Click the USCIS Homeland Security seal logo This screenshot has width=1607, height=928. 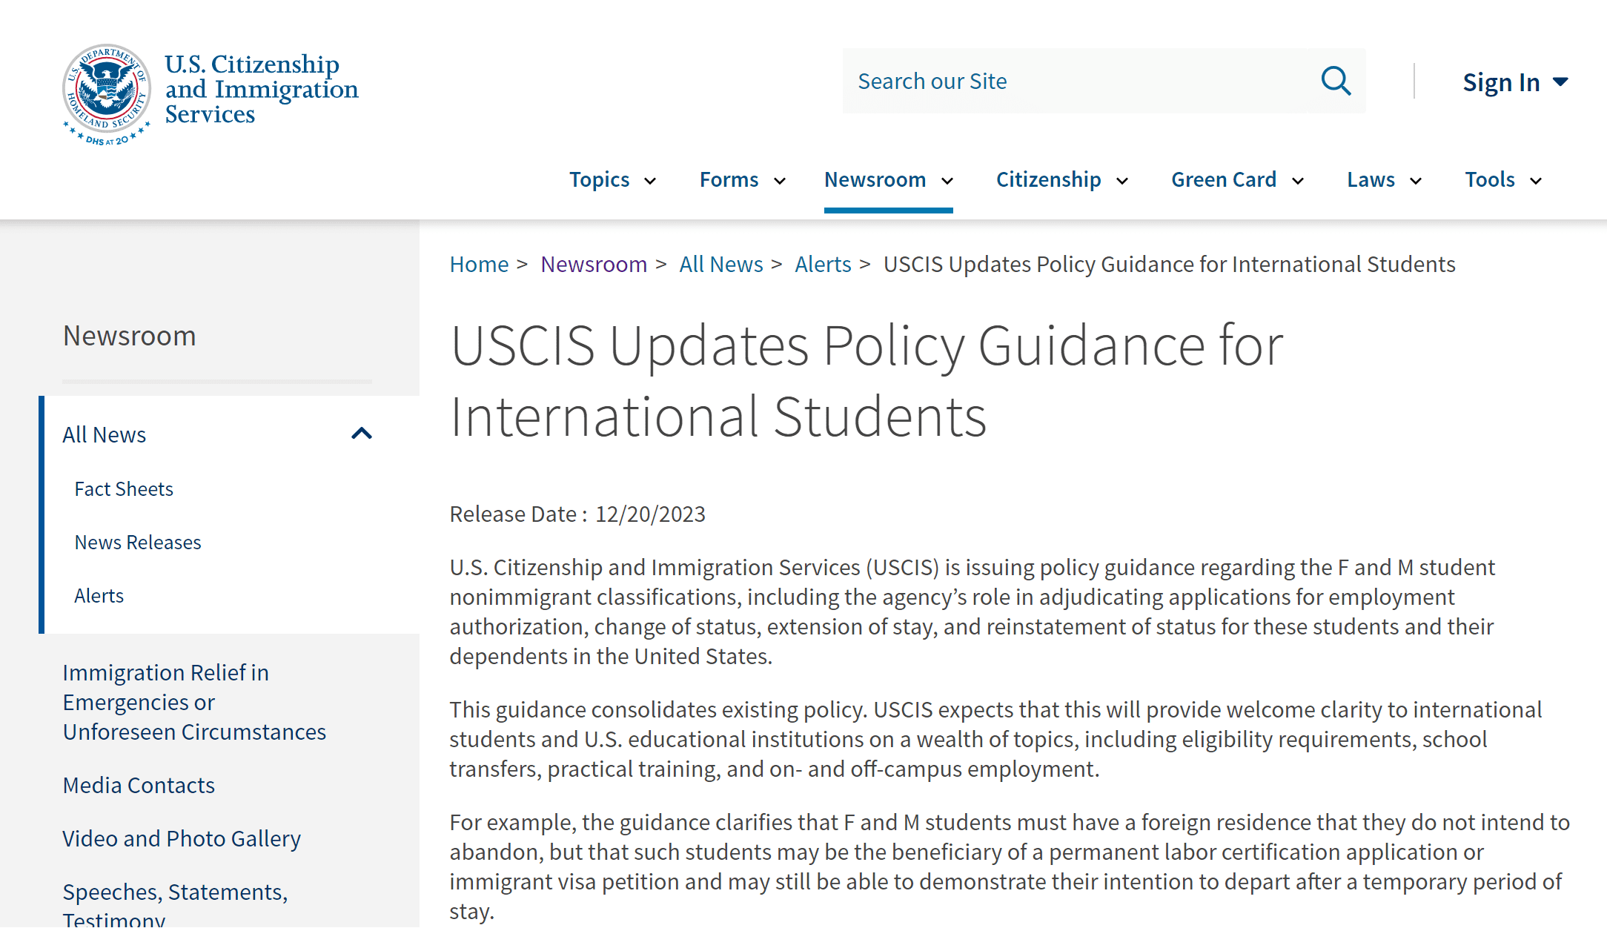click(x=107, y=93)
